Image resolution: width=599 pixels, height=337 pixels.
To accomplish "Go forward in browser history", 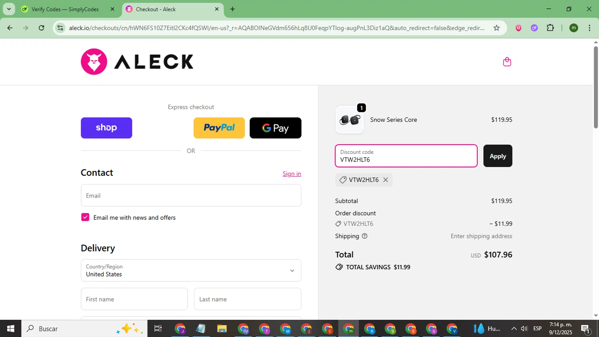I will pyautogui.click(x=26, y=28).
